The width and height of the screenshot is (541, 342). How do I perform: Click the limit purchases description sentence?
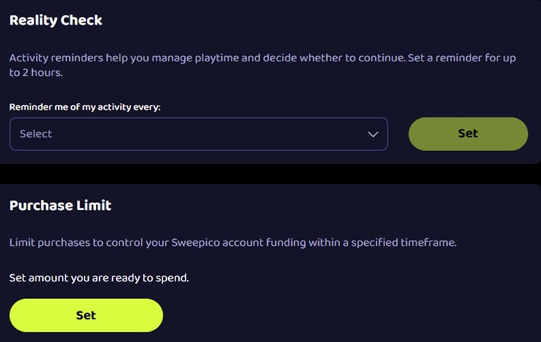pos(233,243)
